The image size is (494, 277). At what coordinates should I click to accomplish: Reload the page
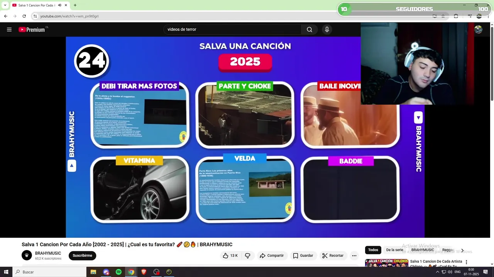[24, 16]
